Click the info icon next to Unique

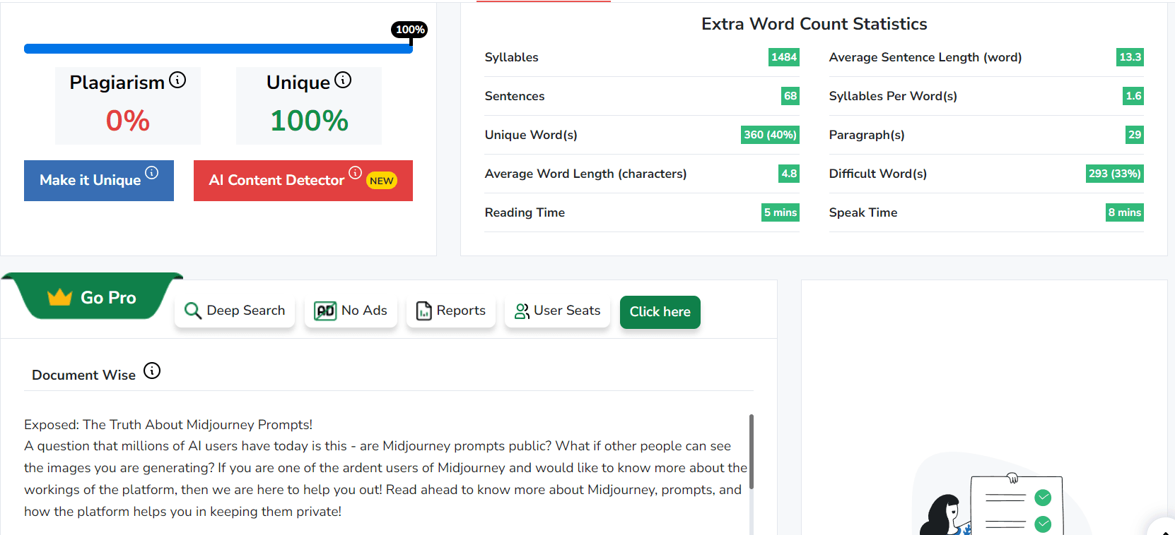pyautogui.click(x=343, y=80)
